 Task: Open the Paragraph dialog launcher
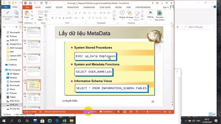pos(117,23)
